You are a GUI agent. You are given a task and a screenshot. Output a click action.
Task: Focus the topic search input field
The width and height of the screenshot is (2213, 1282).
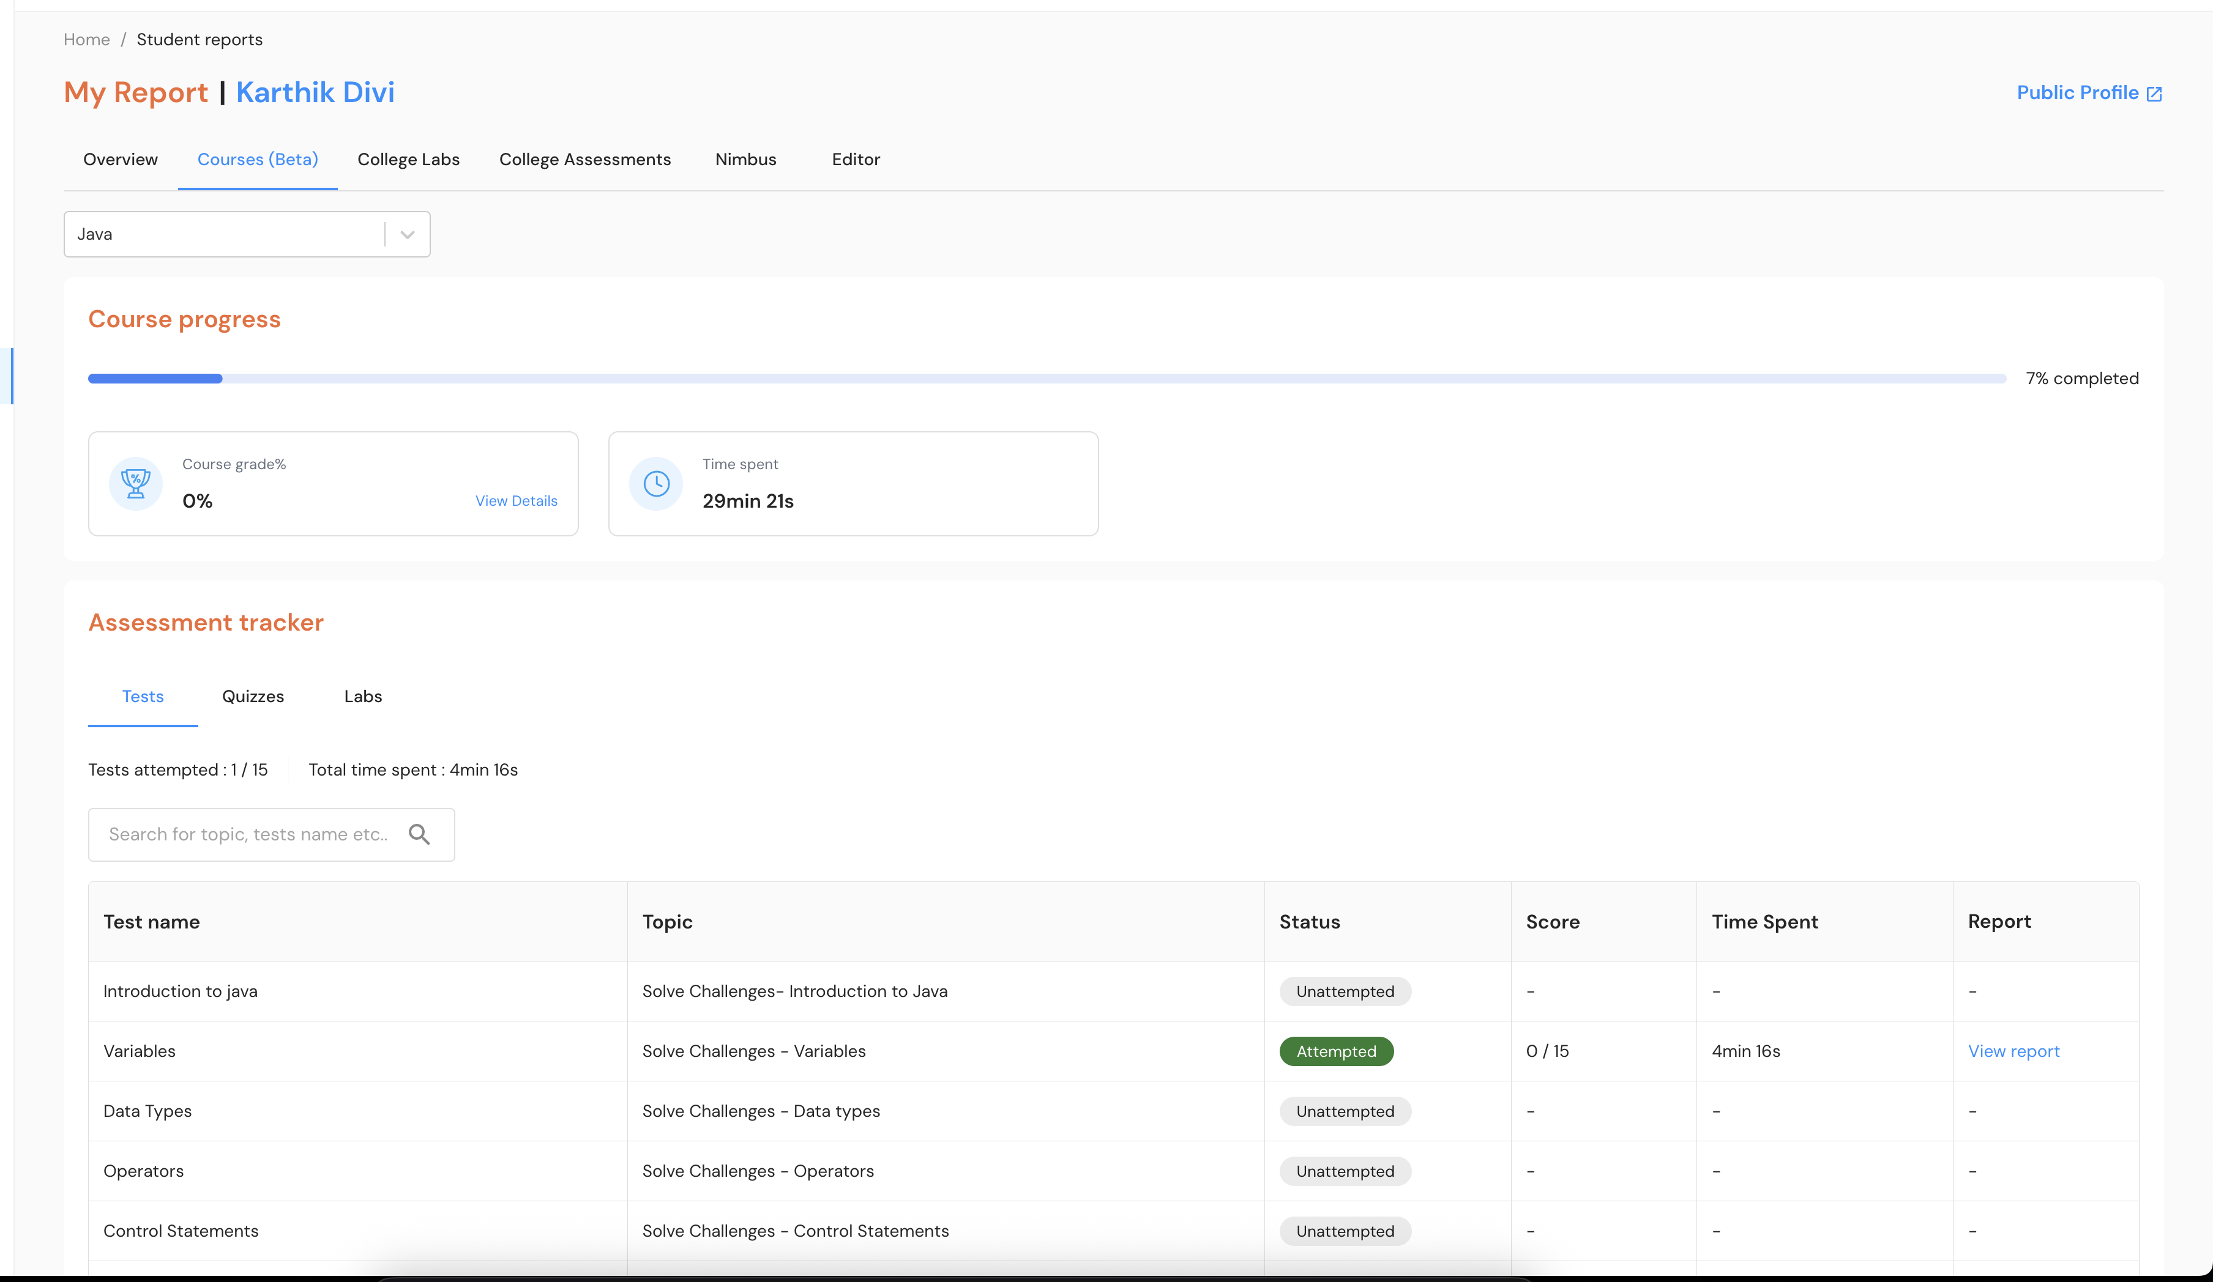click(x=248, y=834)
